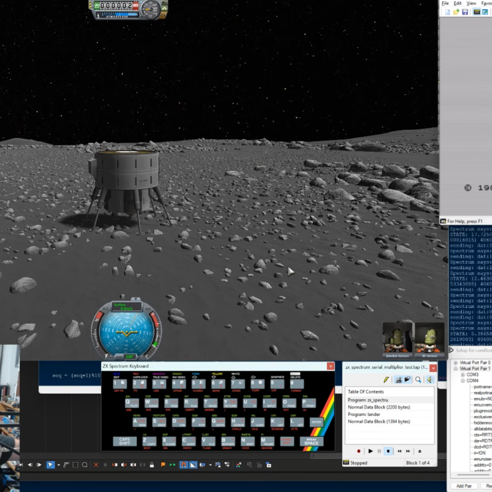Click the green region markers icon

pyautogui.click(x=172, y=465)
